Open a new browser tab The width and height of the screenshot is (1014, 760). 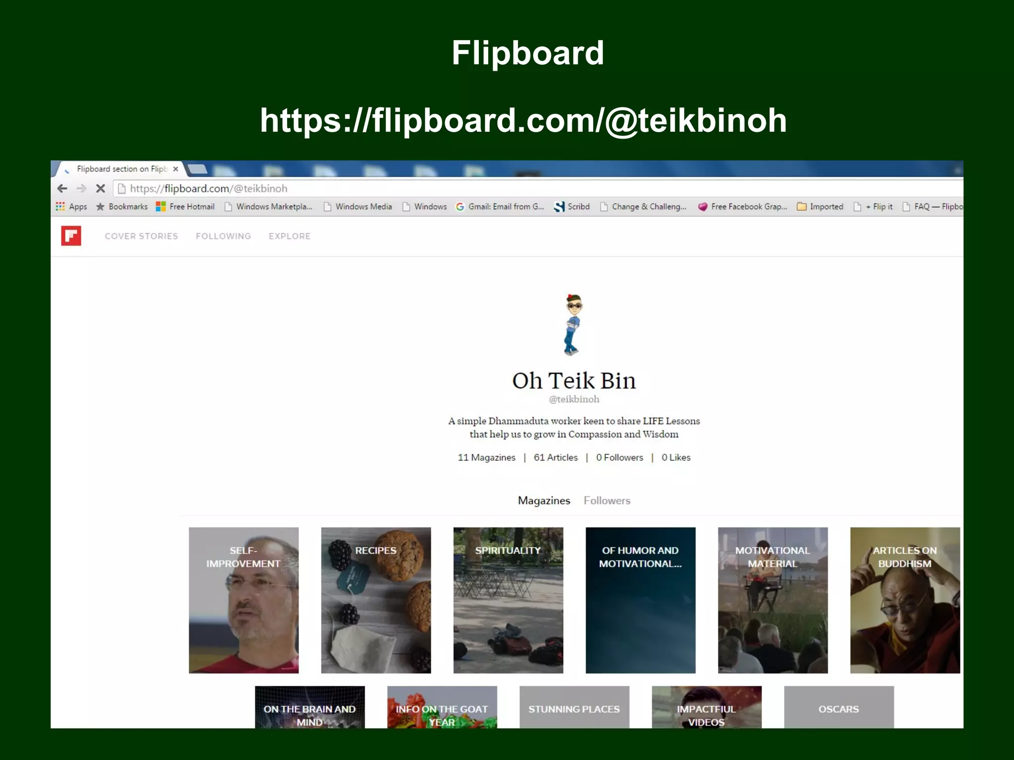(x=198, y=169)
